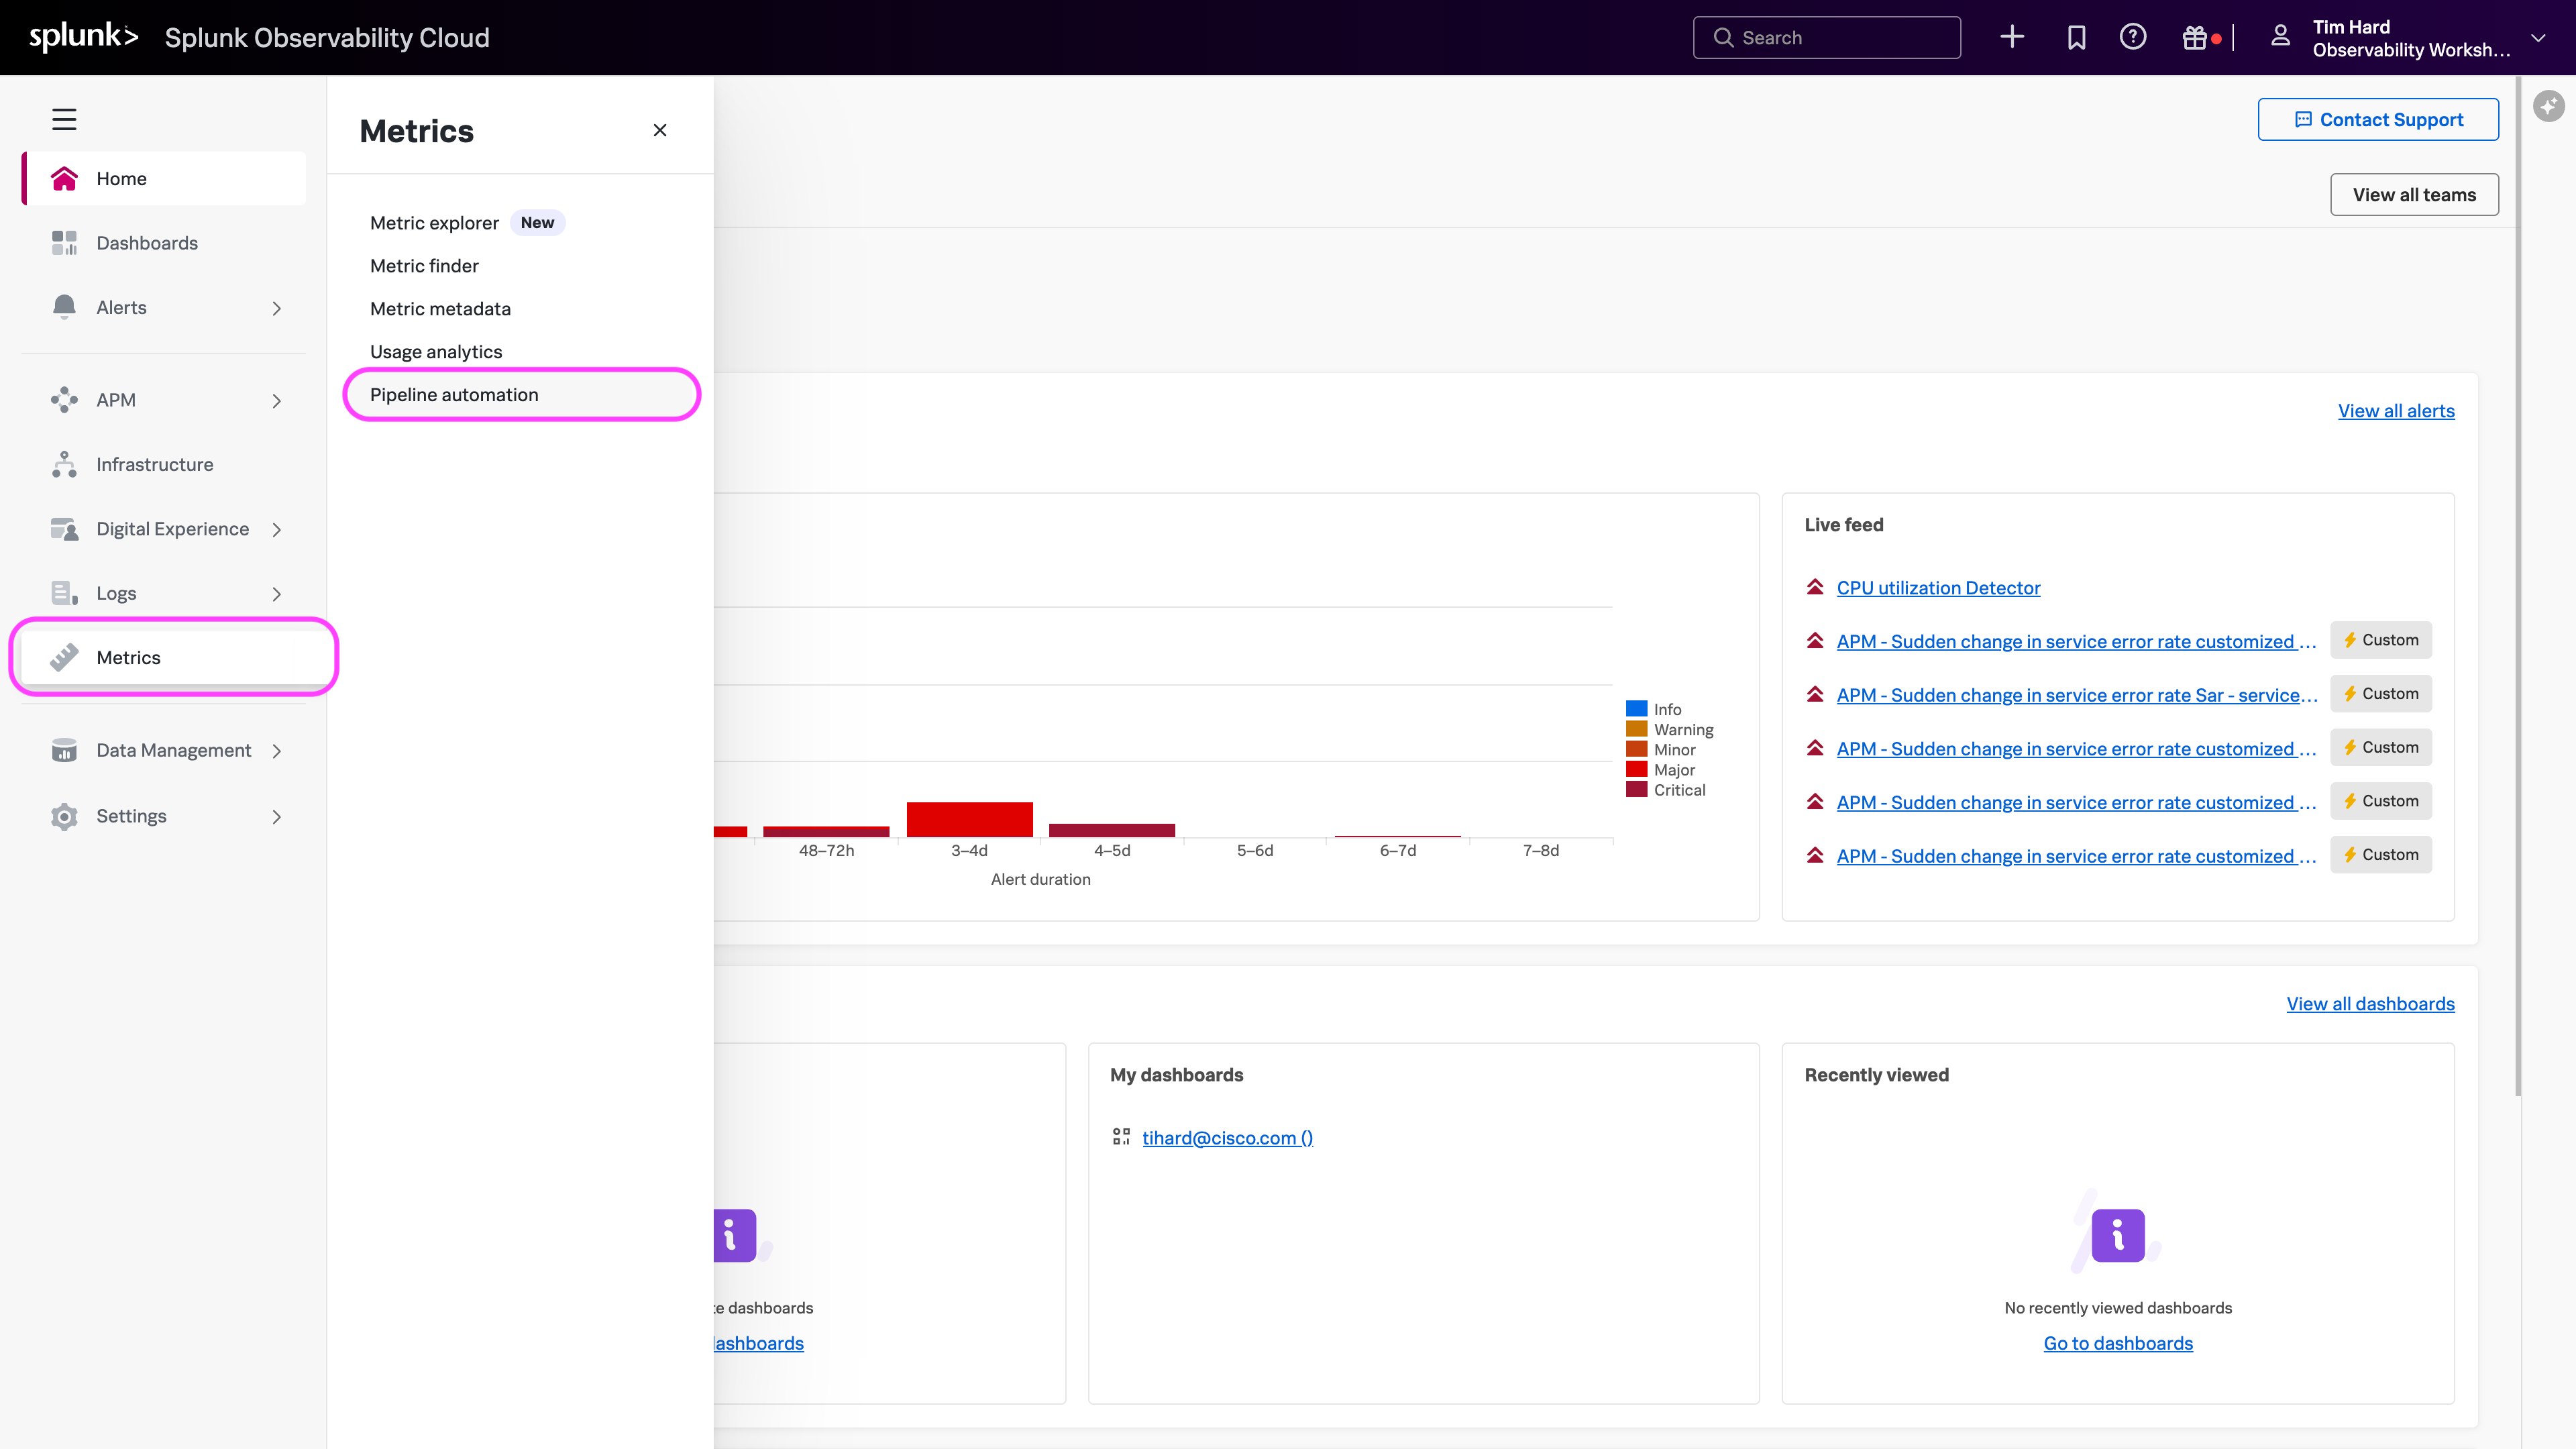This screenshot has width=2576, height=1449.
Task: Focus the Search input field
Action: click(1826, 37)
